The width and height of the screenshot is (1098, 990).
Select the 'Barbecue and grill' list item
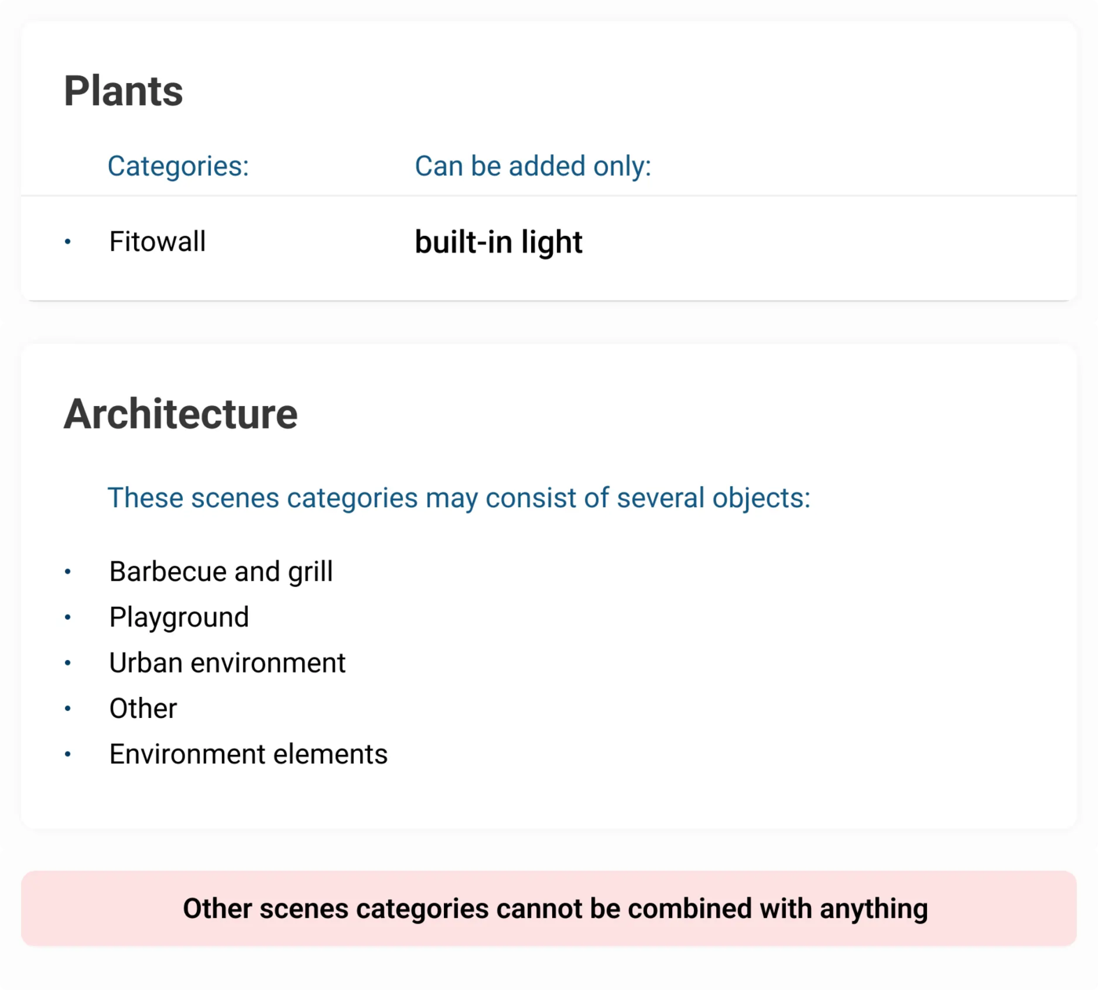point(221,571)
